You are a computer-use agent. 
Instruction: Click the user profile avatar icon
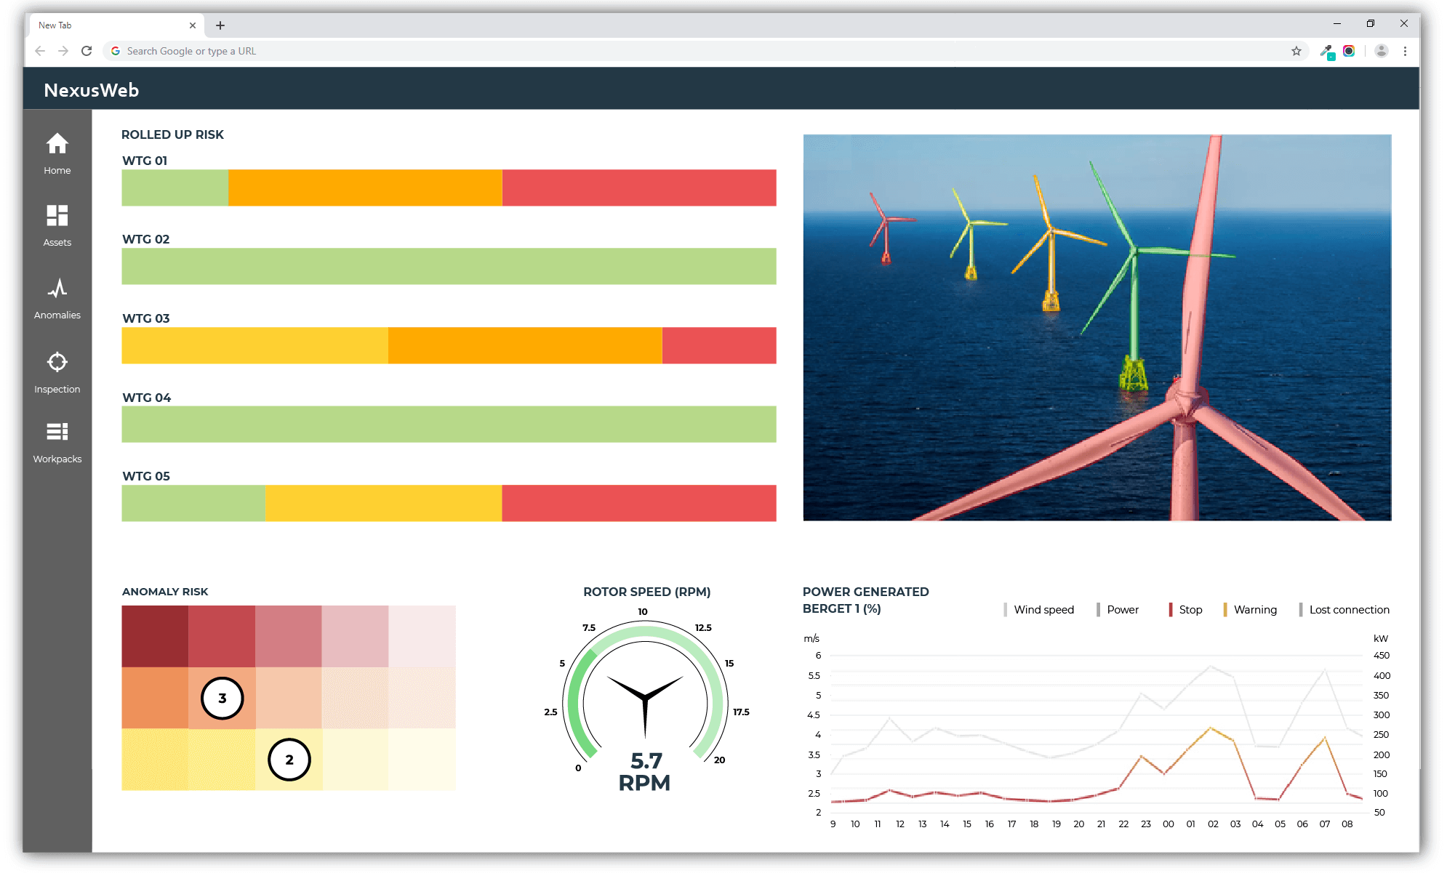(x=1382, y=51)
